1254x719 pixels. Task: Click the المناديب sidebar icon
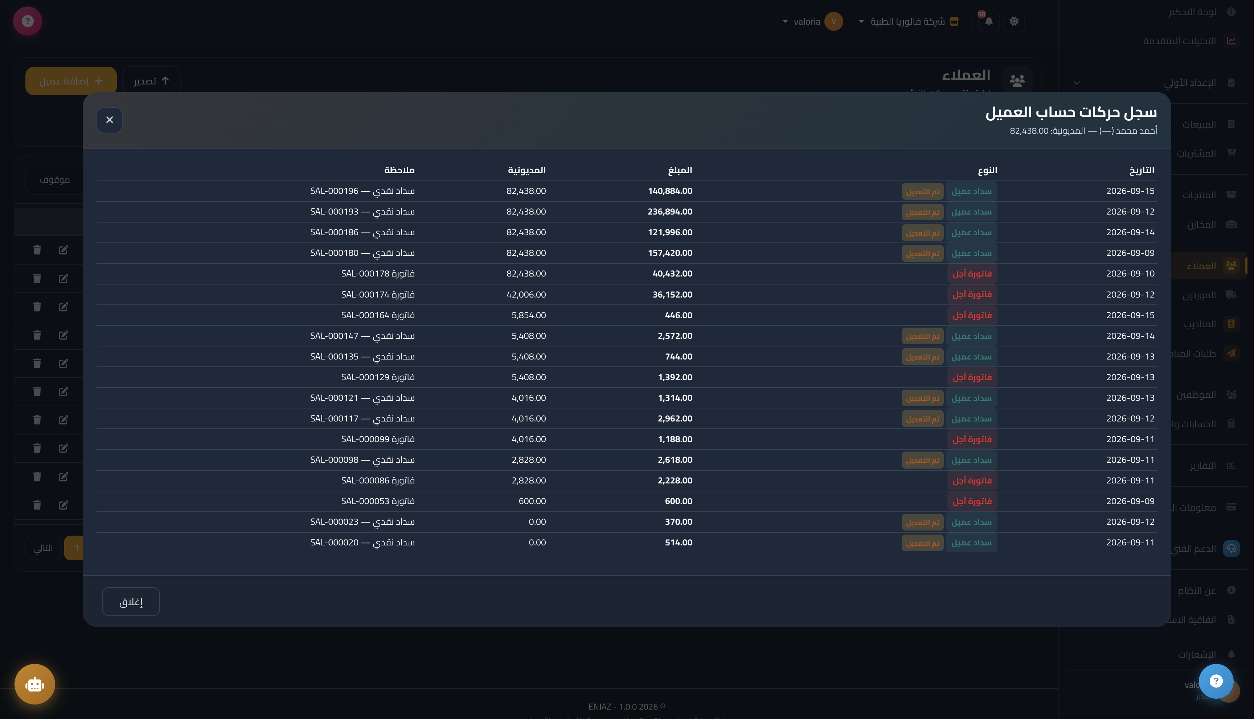pos(1231,324)
